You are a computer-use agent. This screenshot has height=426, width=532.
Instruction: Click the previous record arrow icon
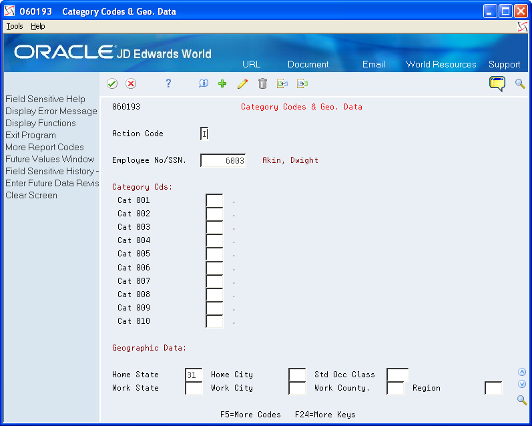(282, 83)
